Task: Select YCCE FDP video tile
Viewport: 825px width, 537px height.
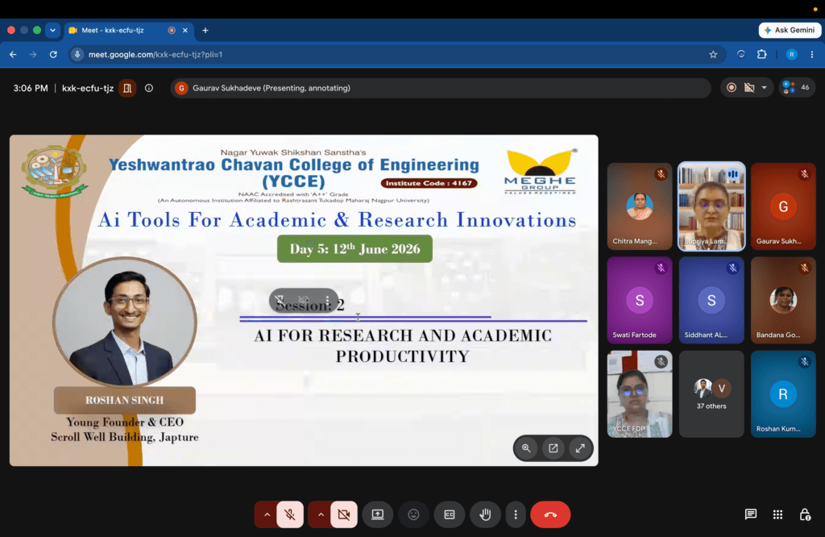Action: 640,393
